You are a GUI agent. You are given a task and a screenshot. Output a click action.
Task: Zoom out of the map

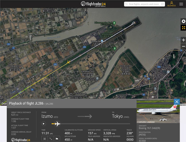[183, 46]
